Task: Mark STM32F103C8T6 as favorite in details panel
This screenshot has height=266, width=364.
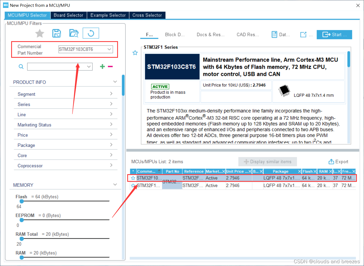Action: tap(135, 53)
